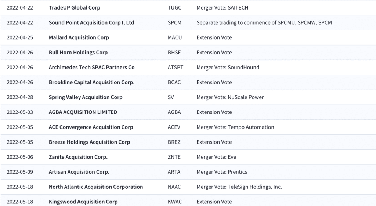376x206 pixels.
Task: Click the SV ticker symbol
Action: [171, 97]
